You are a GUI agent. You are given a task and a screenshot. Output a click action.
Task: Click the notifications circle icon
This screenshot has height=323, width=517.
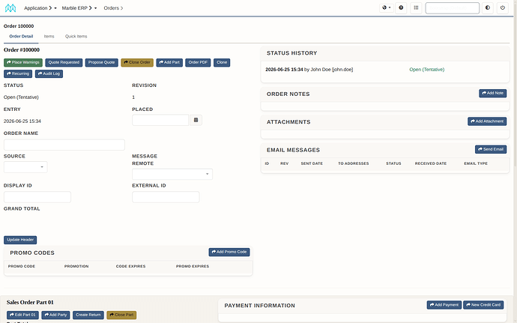pos(401,7)
